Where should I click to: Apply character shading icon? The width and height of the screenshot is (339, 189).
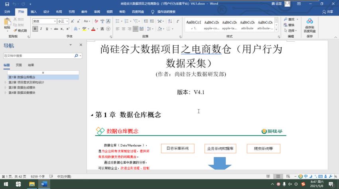[102, 29]
